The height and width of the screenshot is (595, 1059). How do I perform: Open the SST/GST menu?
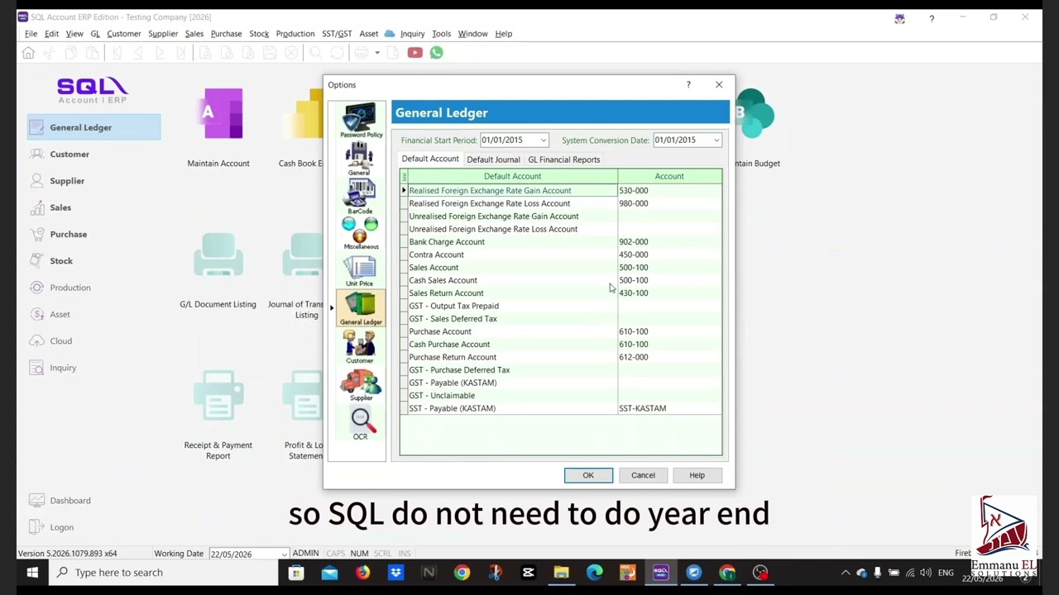click(337, 34)
